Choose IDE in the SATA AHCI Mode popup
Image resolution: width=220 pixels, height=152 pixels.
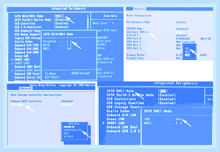click(x=179, y=119)
